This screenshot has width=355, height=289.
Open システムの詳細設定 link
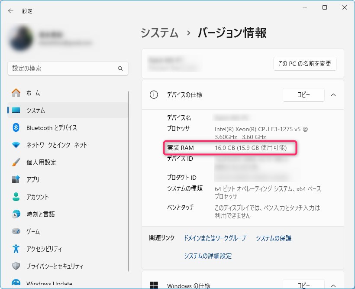tap(208, 256)
